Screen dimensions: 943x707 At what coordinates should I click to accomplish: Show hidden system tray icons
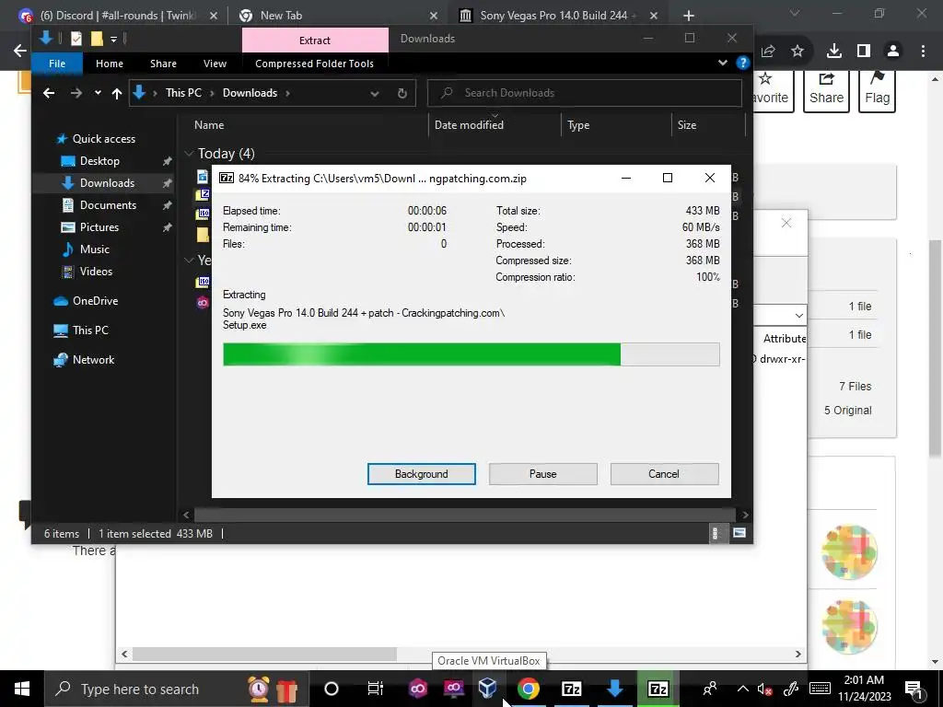pyautogui.click(x=743, y=689)
